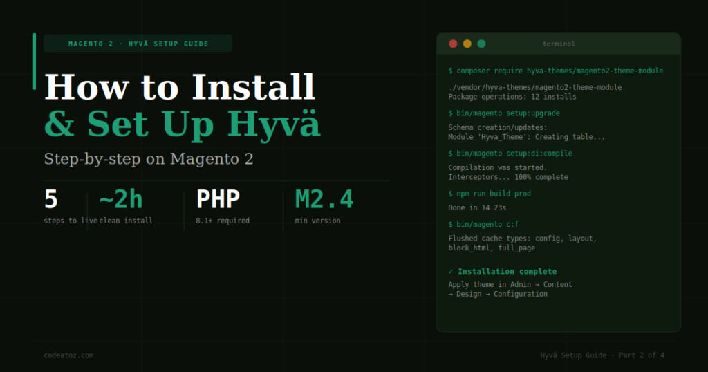
Task: Click the 'bin/magento setup:upgrade' command
Action: tap(504, 113)
